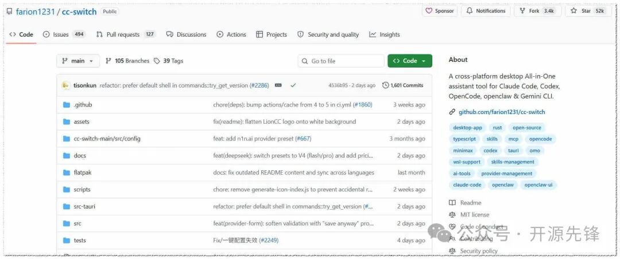Select the typescript topic tag

pos(464,139)
